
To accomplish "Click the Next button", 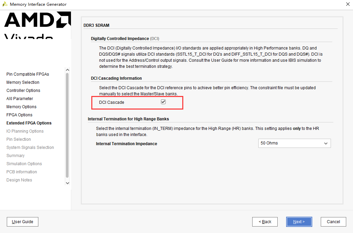I will (x=299, y=222).
